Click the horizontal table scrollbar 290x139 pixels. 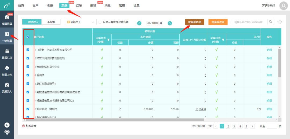click(114, 120)
